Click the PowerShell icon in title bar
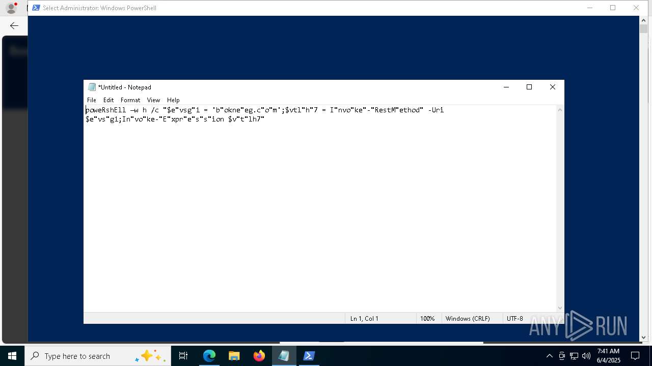The image size is (652, 366). coord(36,8)
